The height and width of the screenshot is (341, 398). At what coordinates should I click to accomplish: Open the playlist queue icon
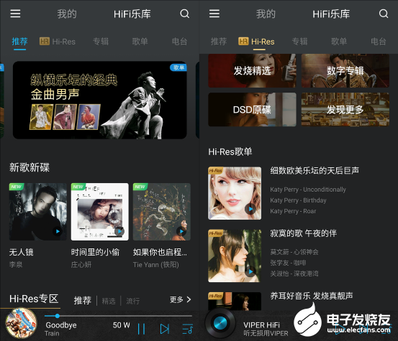coord(188,329)
